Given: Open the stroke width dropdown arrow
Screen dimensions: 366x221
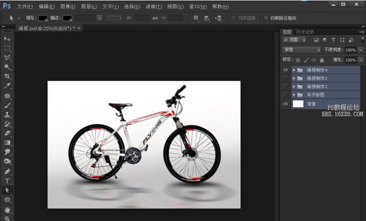Looking at the screenshot, I should click(100, 18).
